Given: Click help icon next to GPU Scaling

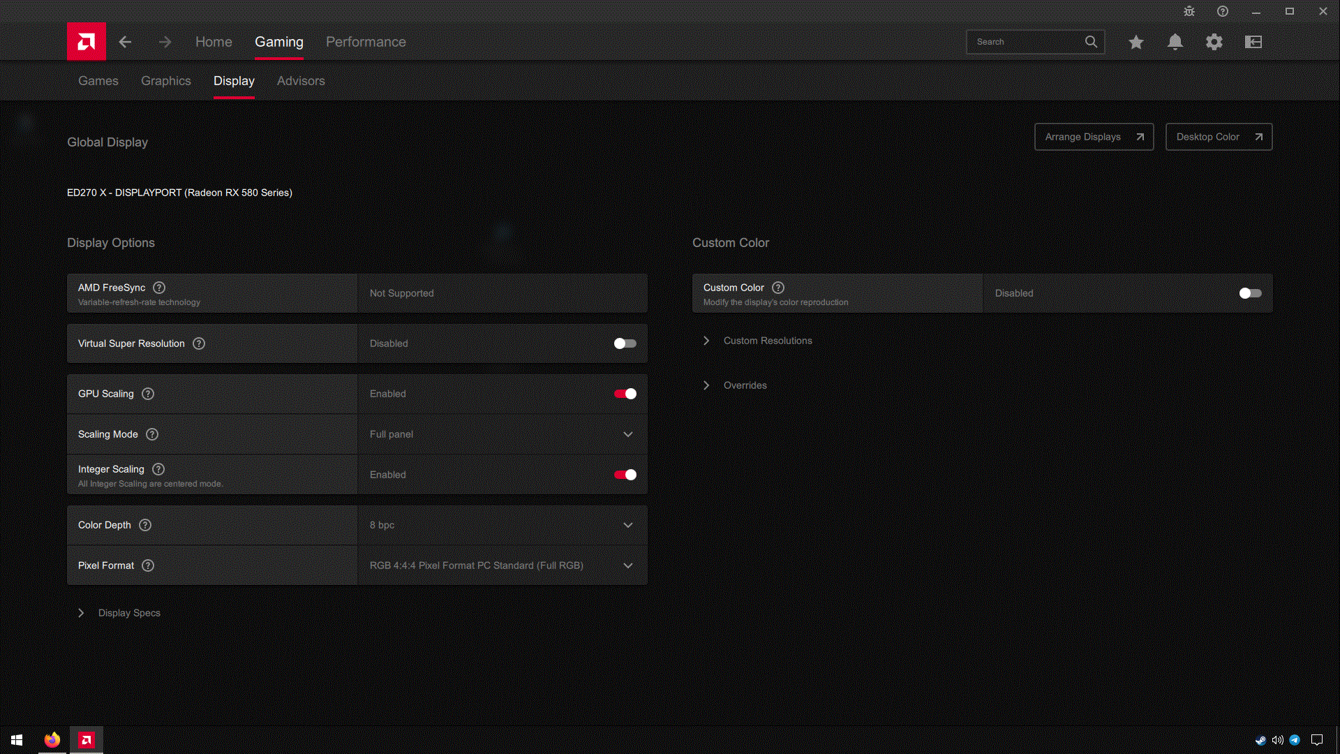Looking at the screenshot, I should [x=148, y=394].
